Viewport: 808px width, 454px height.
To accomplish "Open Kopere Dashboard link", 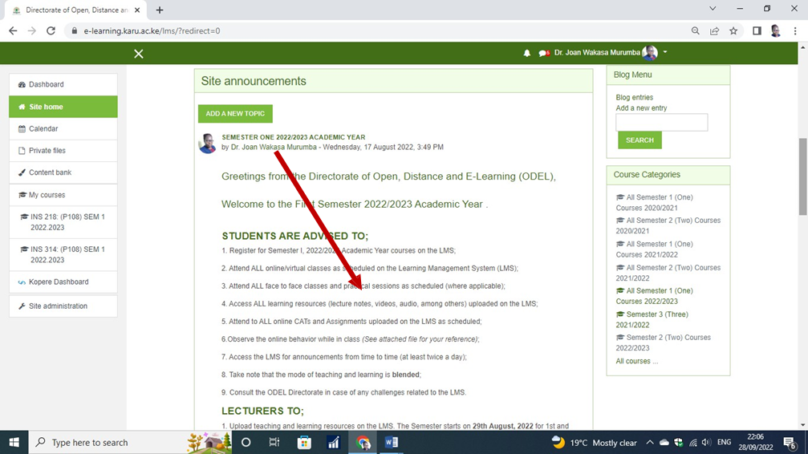I will (x=63, y=282).
